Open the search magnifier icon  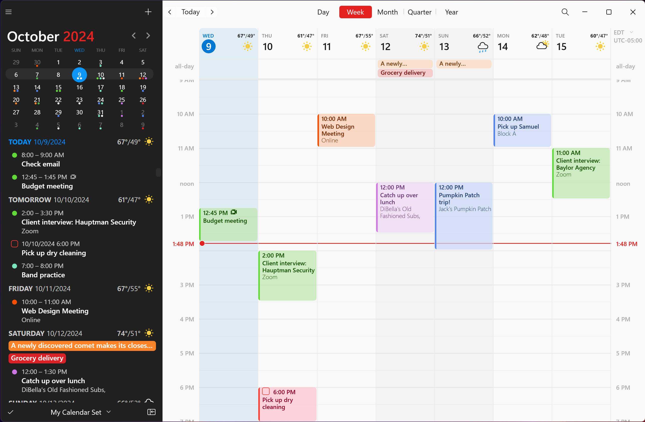(565, 12)
